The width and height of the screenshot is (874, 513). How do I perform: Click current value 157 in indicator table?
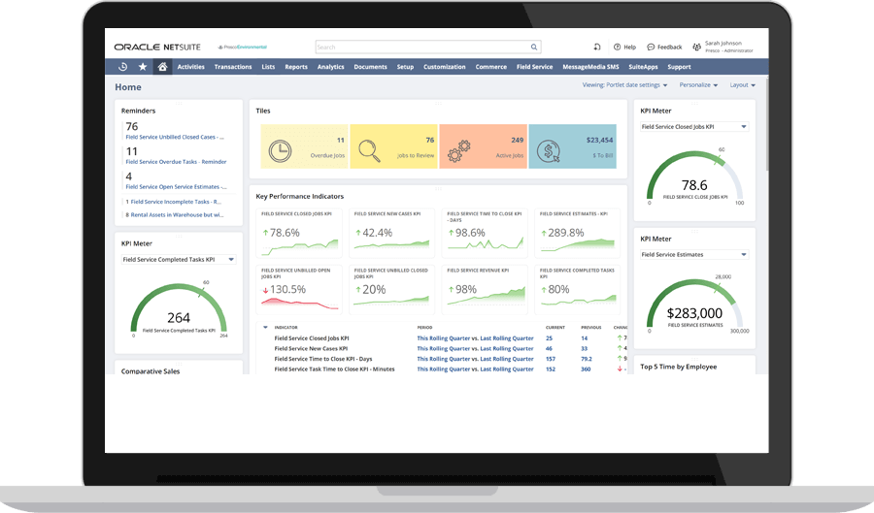pyautogui.click(x=551, y=359)
